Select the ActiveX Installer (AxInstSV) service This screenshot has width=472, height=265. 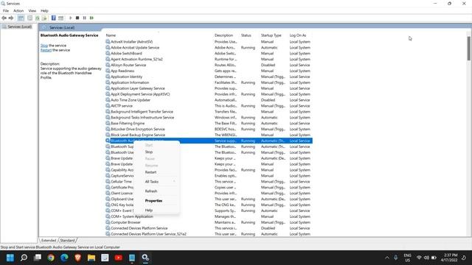coord(131,42)
